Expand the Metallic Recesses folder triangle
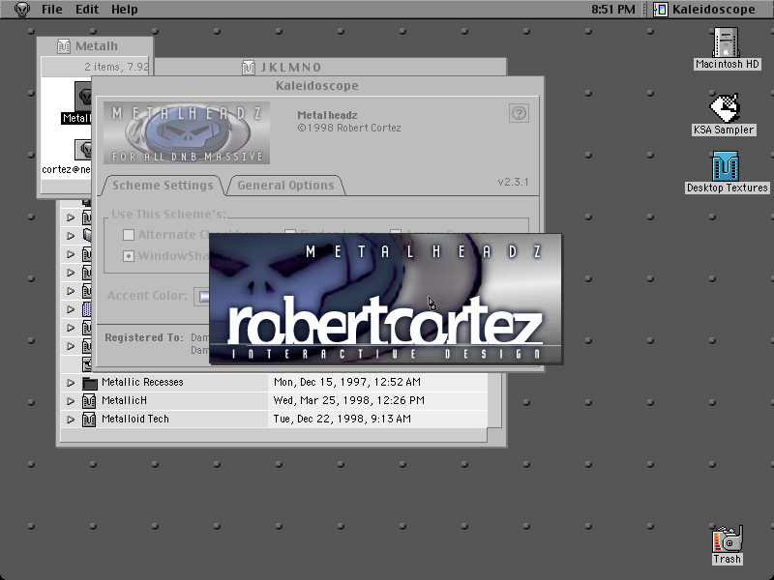774x580 pixels. 71,382
